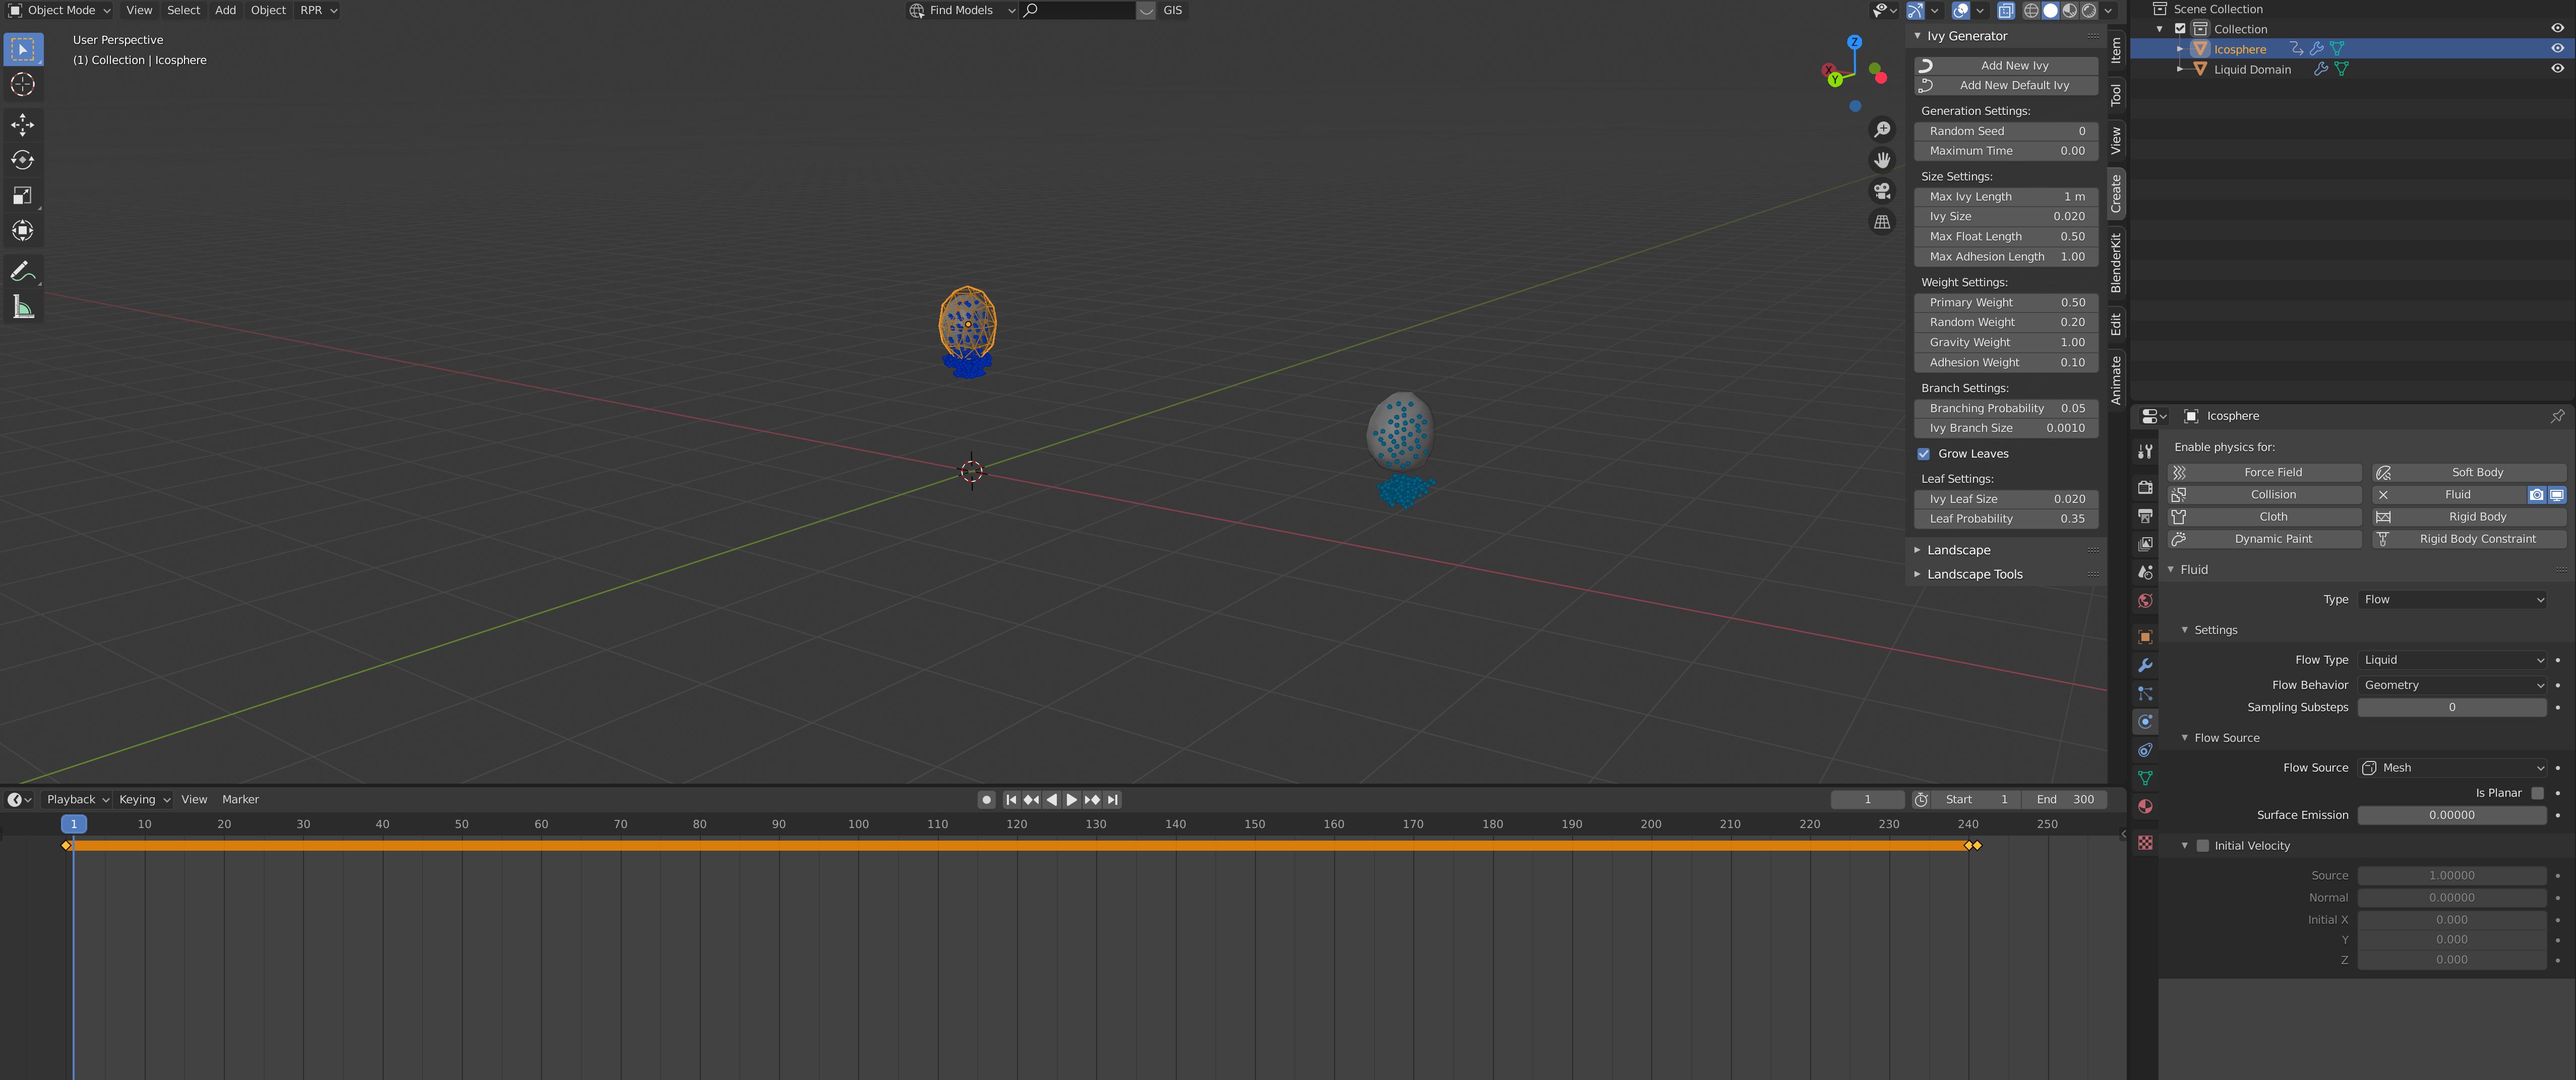Screen dimensions: 2576x1080
Task: Open the Material properties tab
Action: pyautogui.click(x=2145, y=806)
